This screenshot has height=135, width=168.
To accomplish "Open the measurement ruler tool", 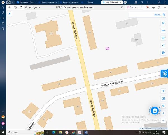I will point(163,31).
